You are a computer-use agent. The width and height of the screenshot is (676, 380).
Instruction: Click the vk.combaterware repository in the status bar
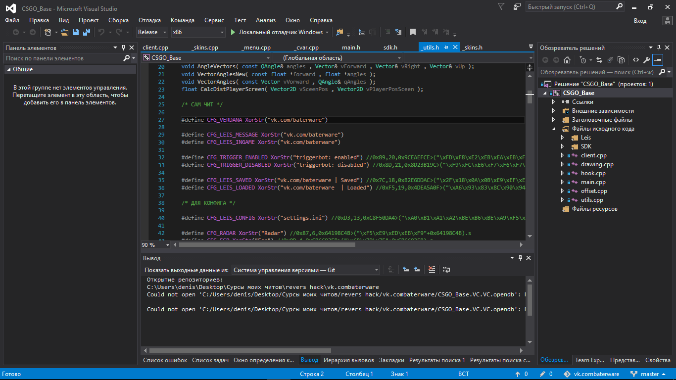(x=592, y=374)
